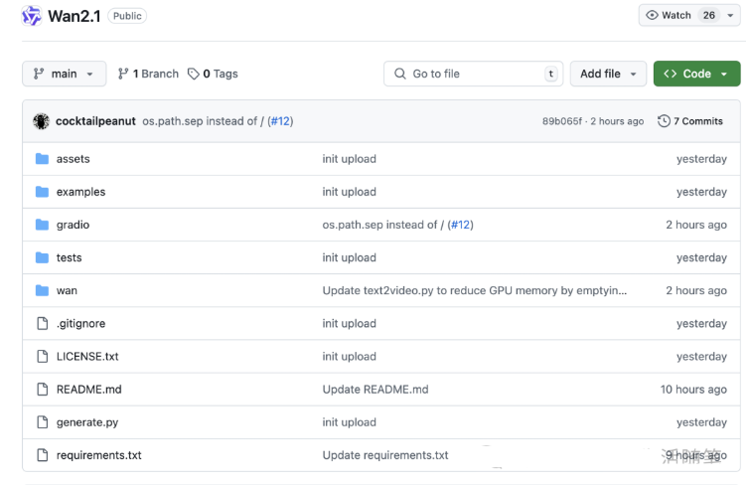Click the assets folder icon
The image size is (751, 485).
tap(42, 159)
